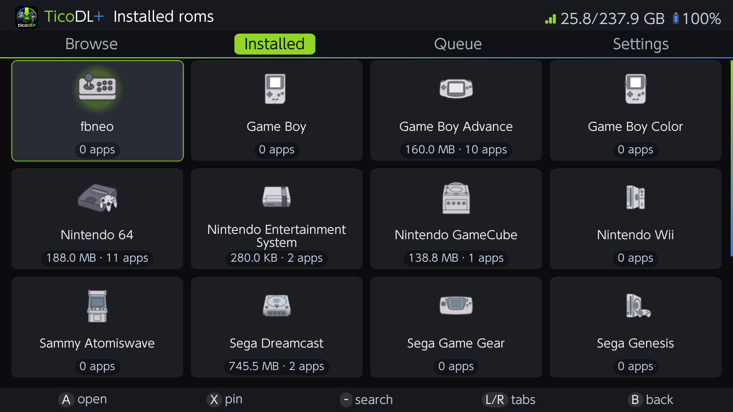Open the fbneo arcade stick icon

click(x=97, y=89)
